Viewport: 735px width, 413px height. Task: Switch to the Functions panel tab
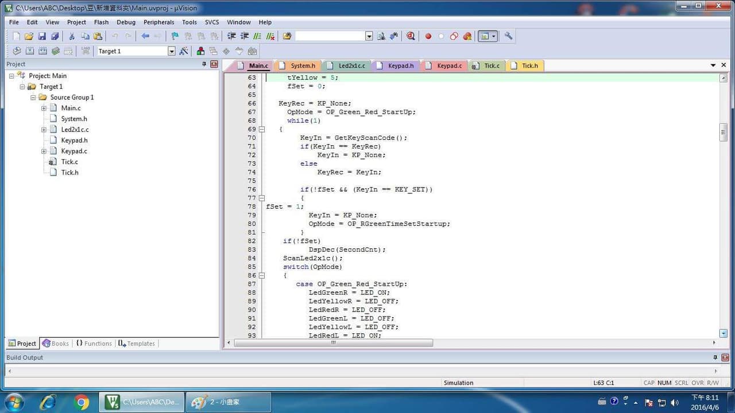point(94,344)
